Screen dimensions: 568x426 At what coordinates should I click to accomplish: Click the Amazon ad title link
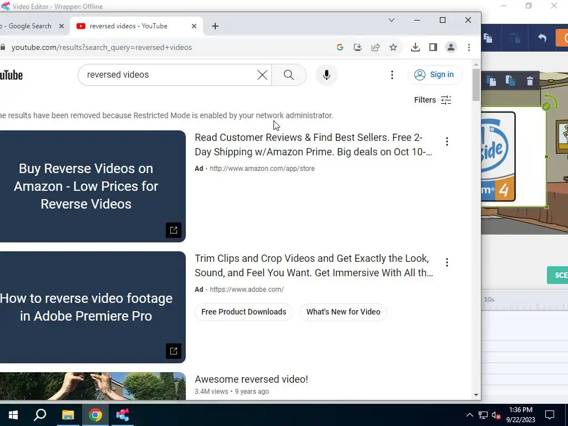pyautogui.click(x=313, y=145)
